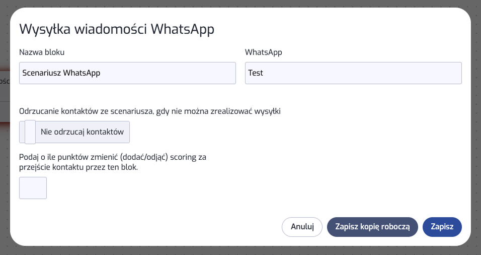Save with the Zapisz button
Viewport: 481px width, 255px height.
tap(442, 227)
